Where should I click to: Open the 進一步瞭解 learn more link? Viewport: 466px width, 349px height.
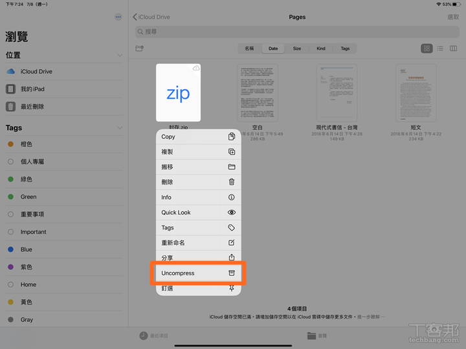tap(371, 317)
